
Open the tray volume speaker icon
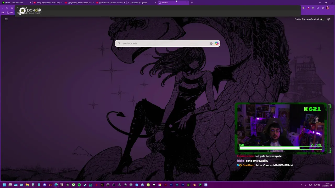tap(319, 185)
